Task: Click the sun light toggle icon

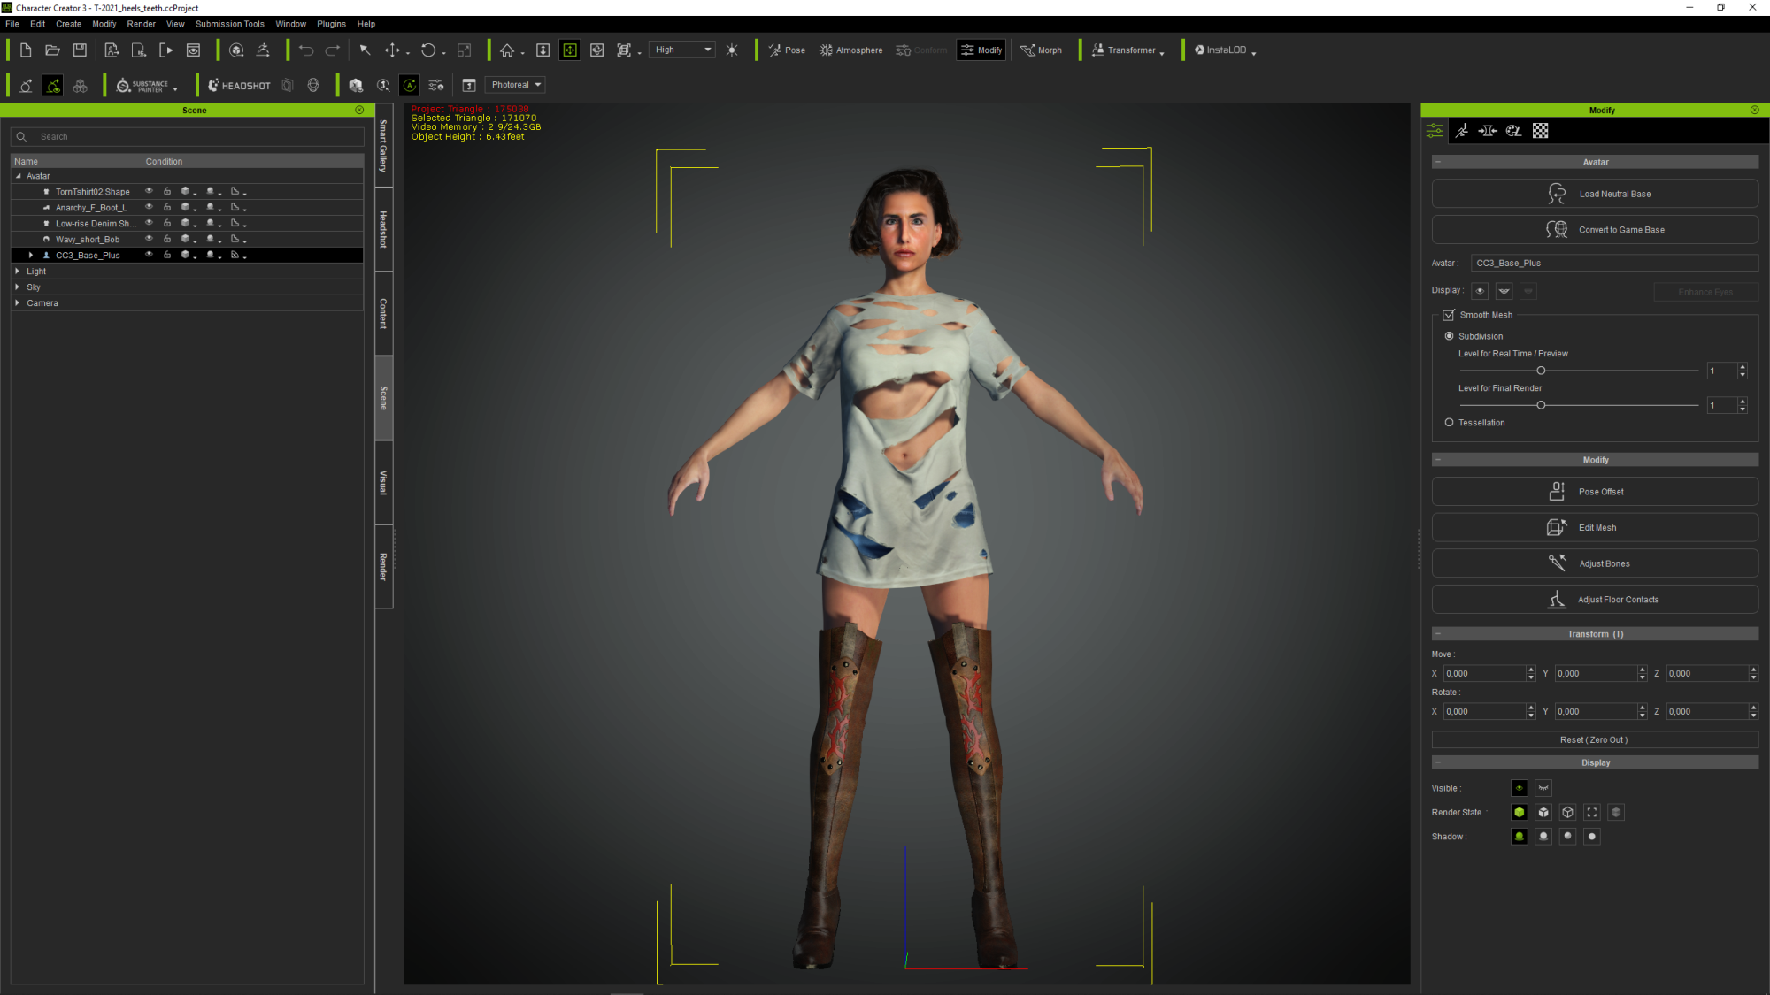Action: [x=732, y=50]
